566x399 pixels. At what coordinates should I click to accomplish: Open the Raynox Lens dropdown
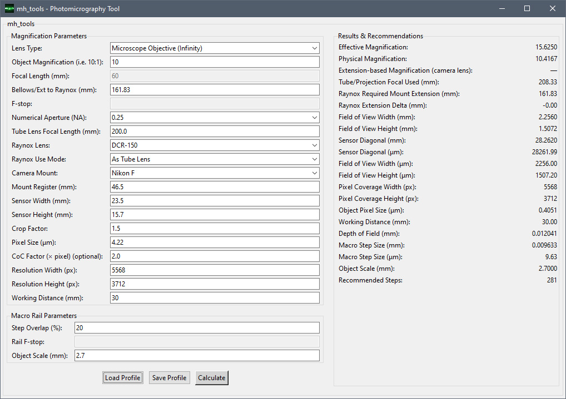pos(215,145)
